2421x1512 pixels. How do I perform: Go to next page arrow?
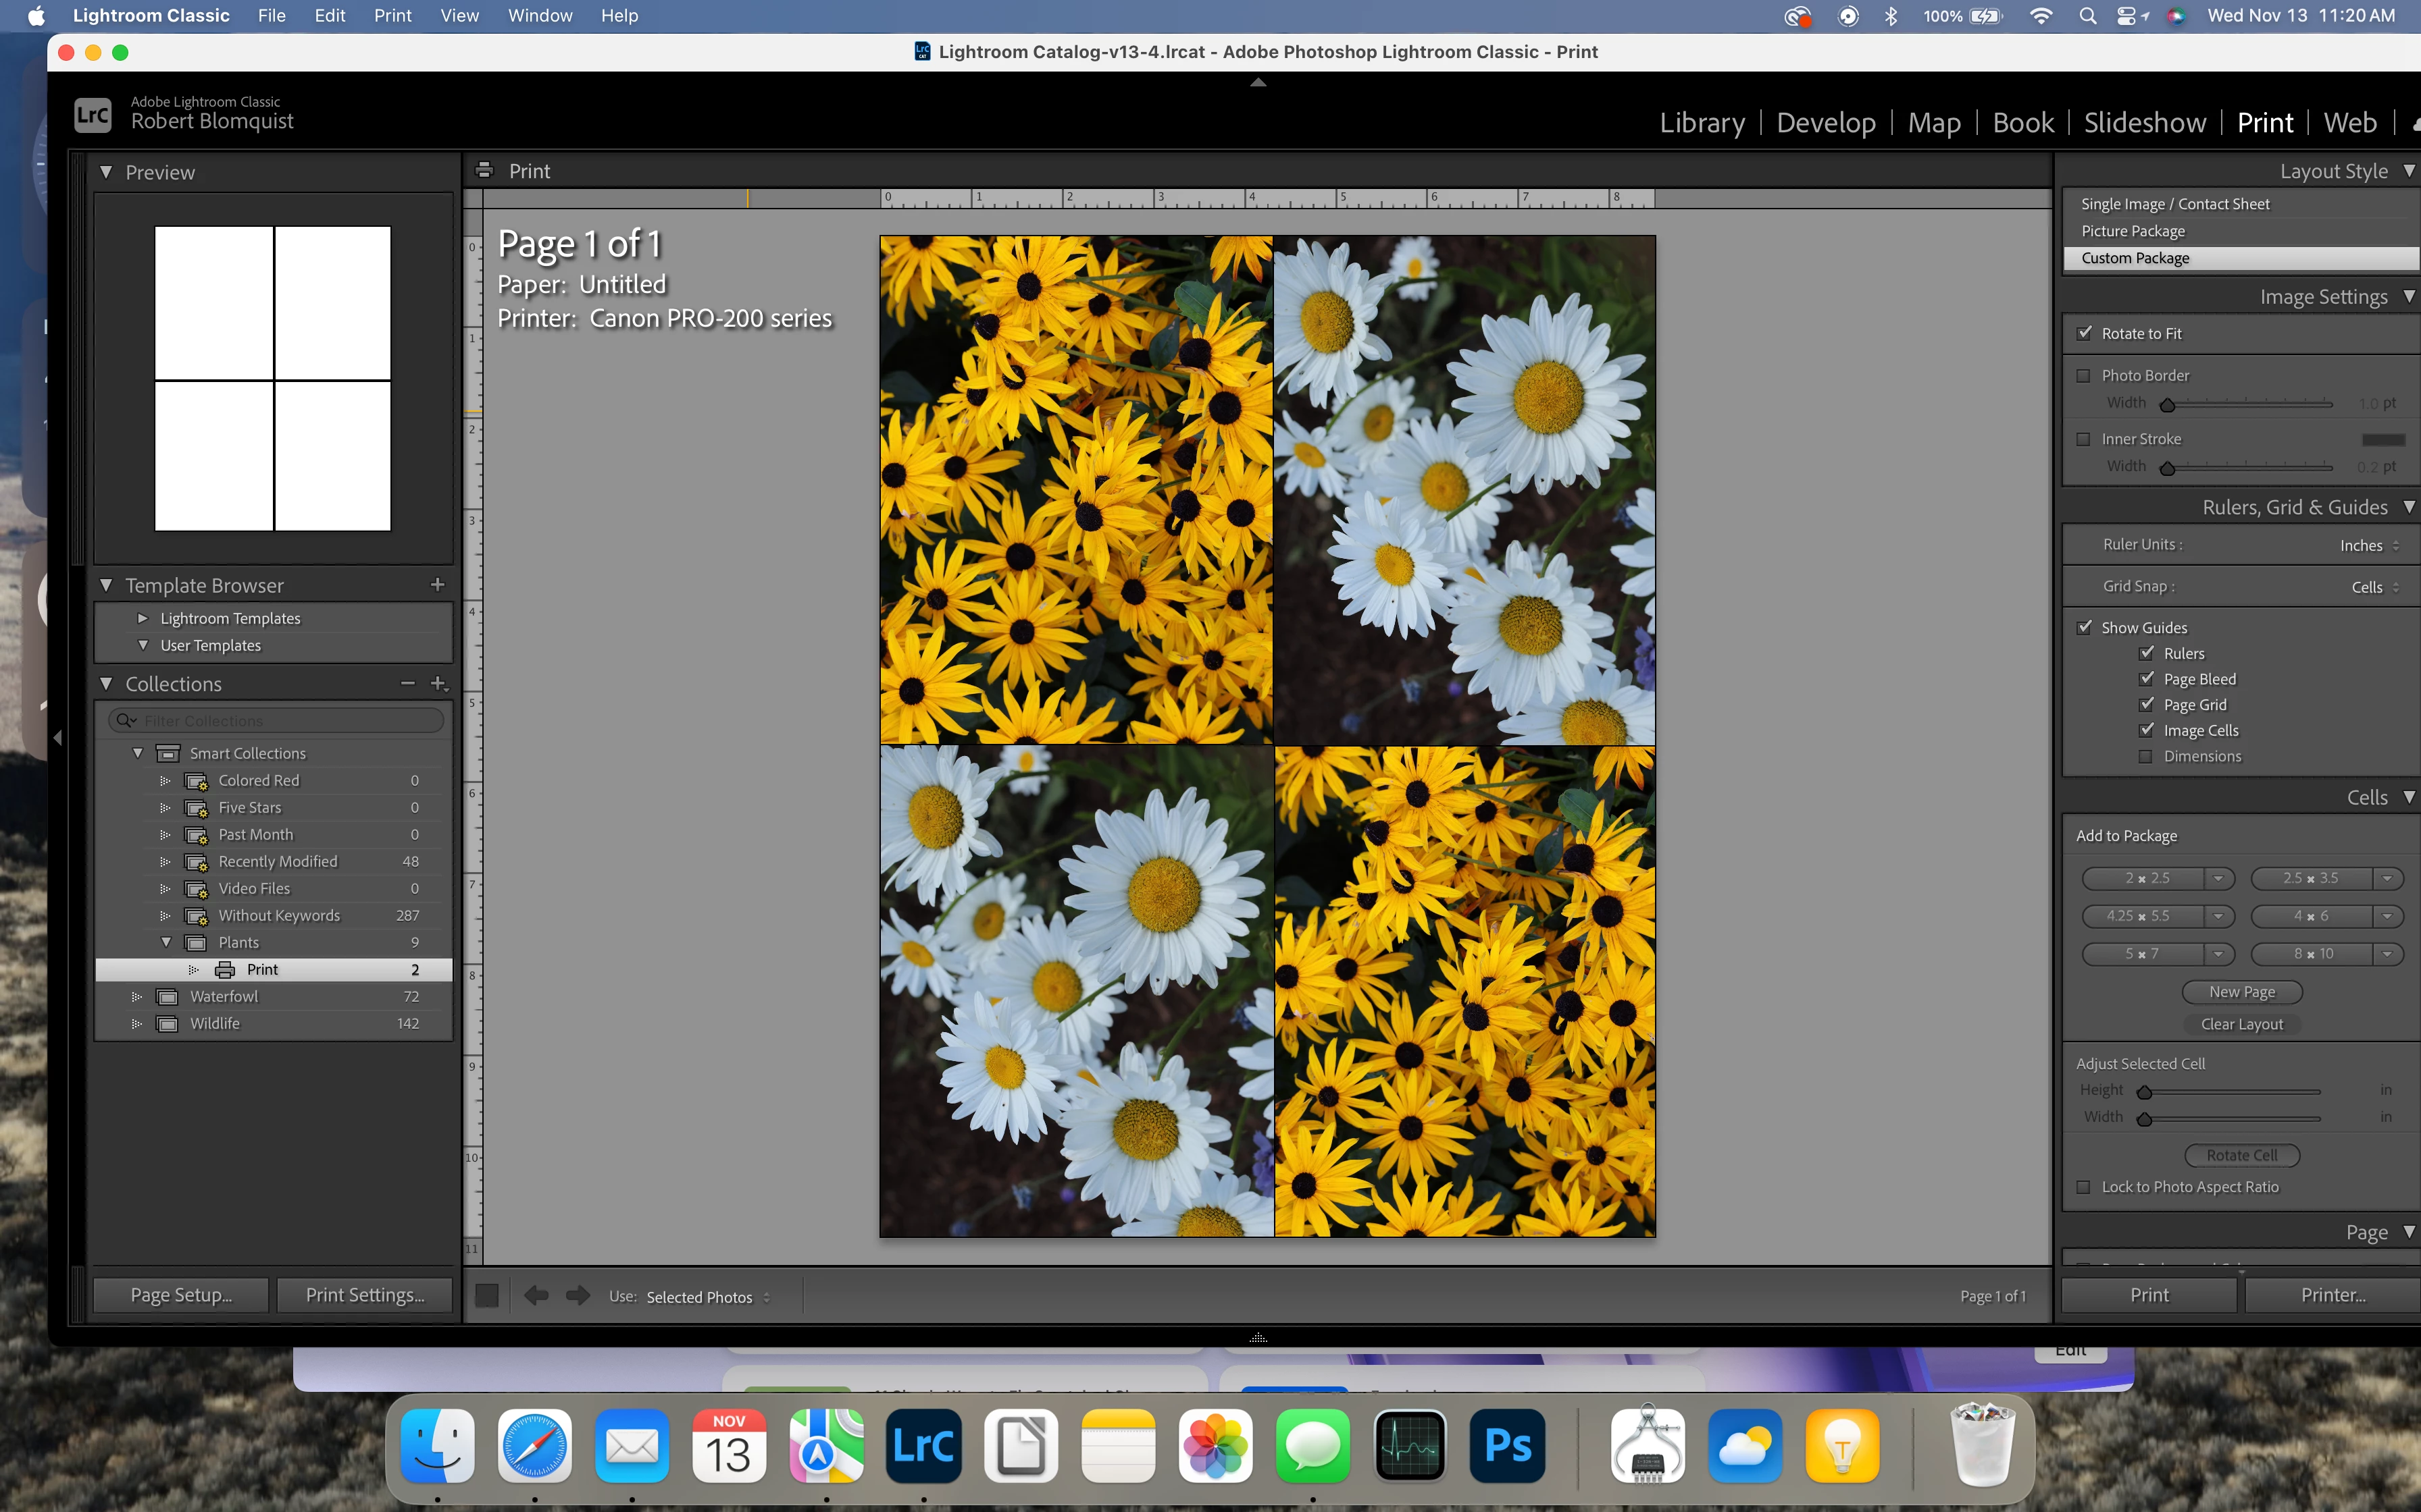pos(578,1296)
